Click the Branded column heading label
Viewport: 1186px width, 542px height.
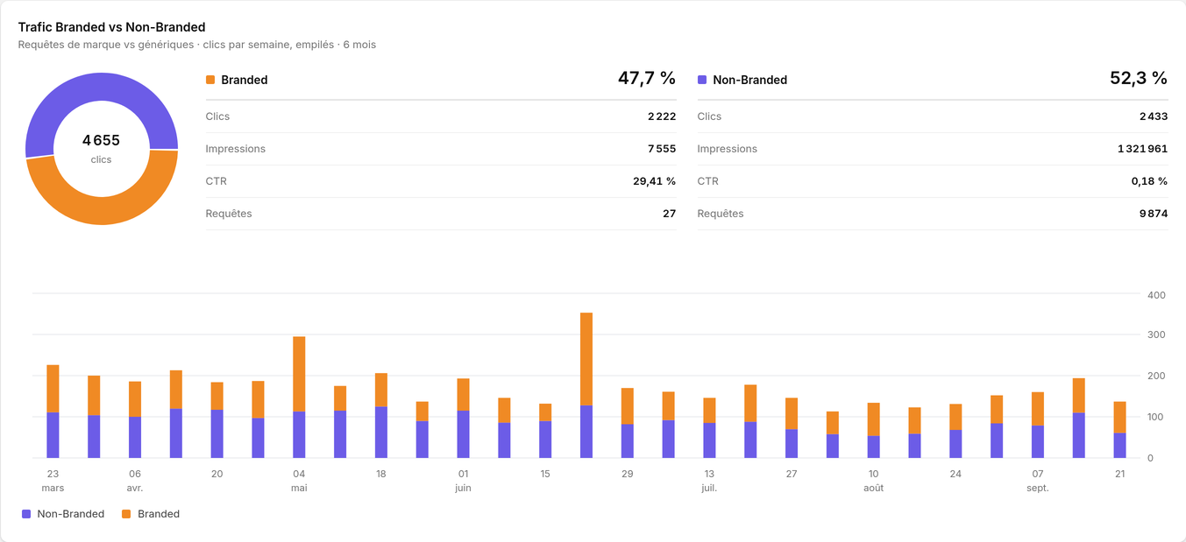pyautogui.click(x=245, y=80)
